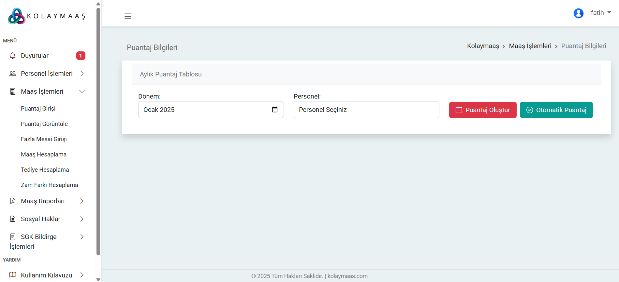Open Puantaj Görüntüle menu item
This screenshot has height=282, width=619.
coord(44,124)
